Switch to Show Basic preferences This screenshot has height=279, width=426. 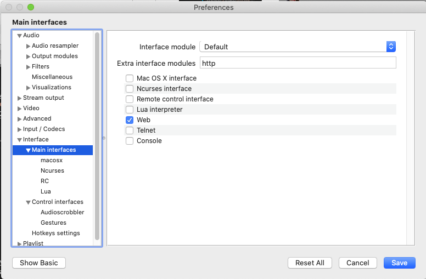click(x=39, y=263)
